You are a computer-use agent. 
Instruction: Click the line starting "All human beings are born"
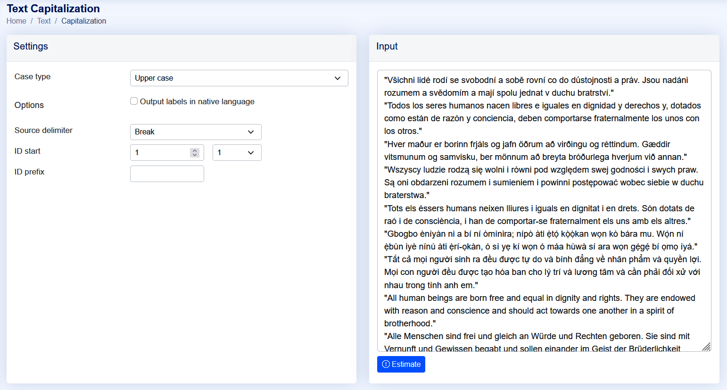[540, 298]
